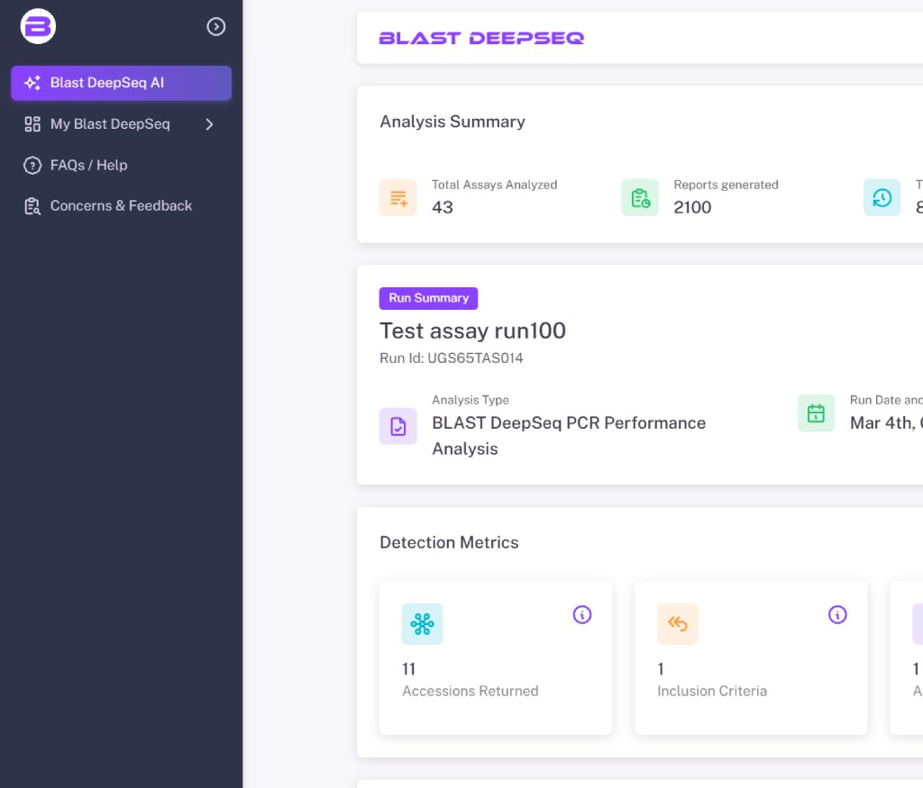Click the Blast logo in sidebar
This screenshot has height=788, width=923.
(x=39, y=27)
